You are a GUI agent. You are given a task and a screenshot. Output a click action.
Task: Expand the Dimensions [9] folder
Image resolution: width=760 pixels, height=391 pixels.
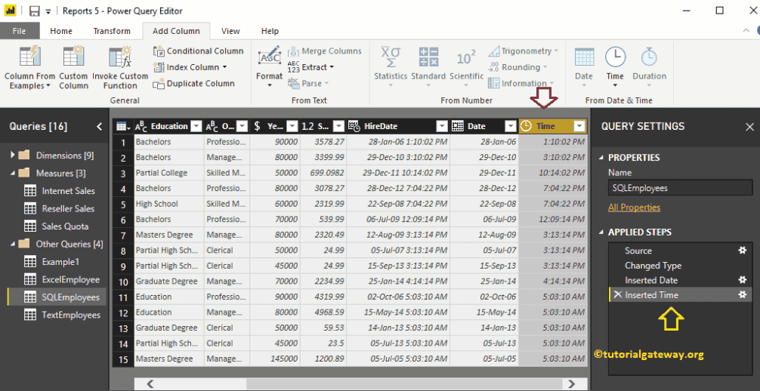pos(12,155)
